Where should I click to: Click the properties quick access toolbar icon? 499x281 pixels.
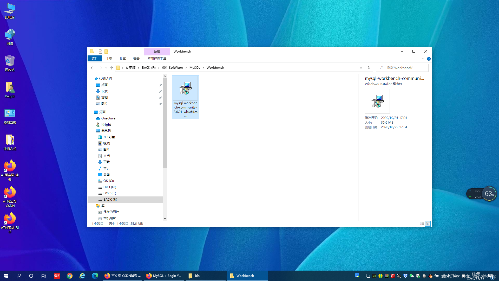[x=100, y=52]
